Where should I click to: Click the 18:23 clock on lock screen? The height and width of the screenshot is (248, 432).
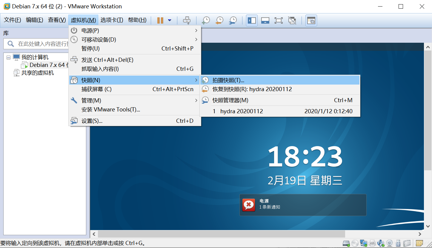[x=305, y=157]
